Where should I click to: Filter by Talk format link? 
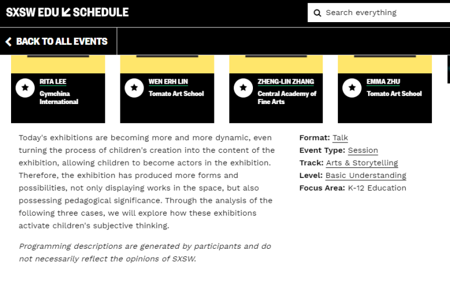340,138
